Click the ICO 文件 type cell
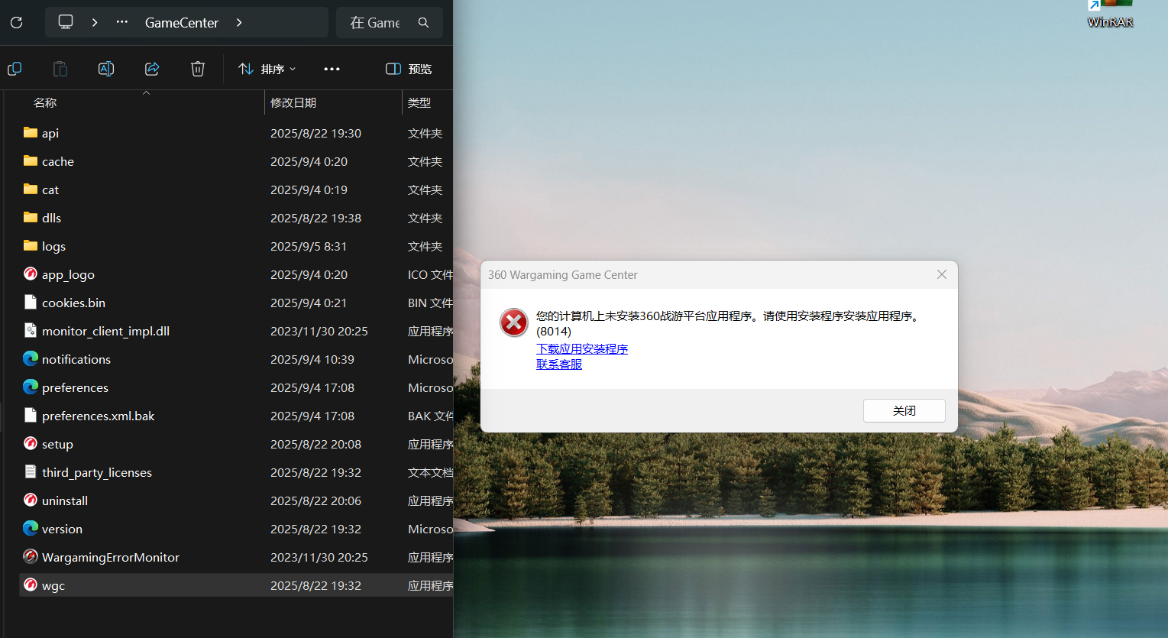 430,274
